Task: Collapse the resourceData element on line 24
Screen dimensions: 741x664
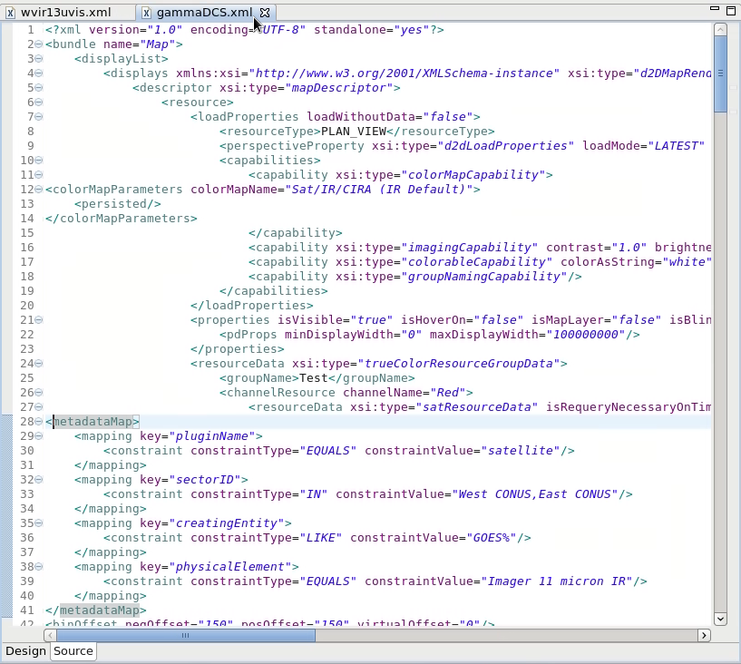Action: coord(39,364)
